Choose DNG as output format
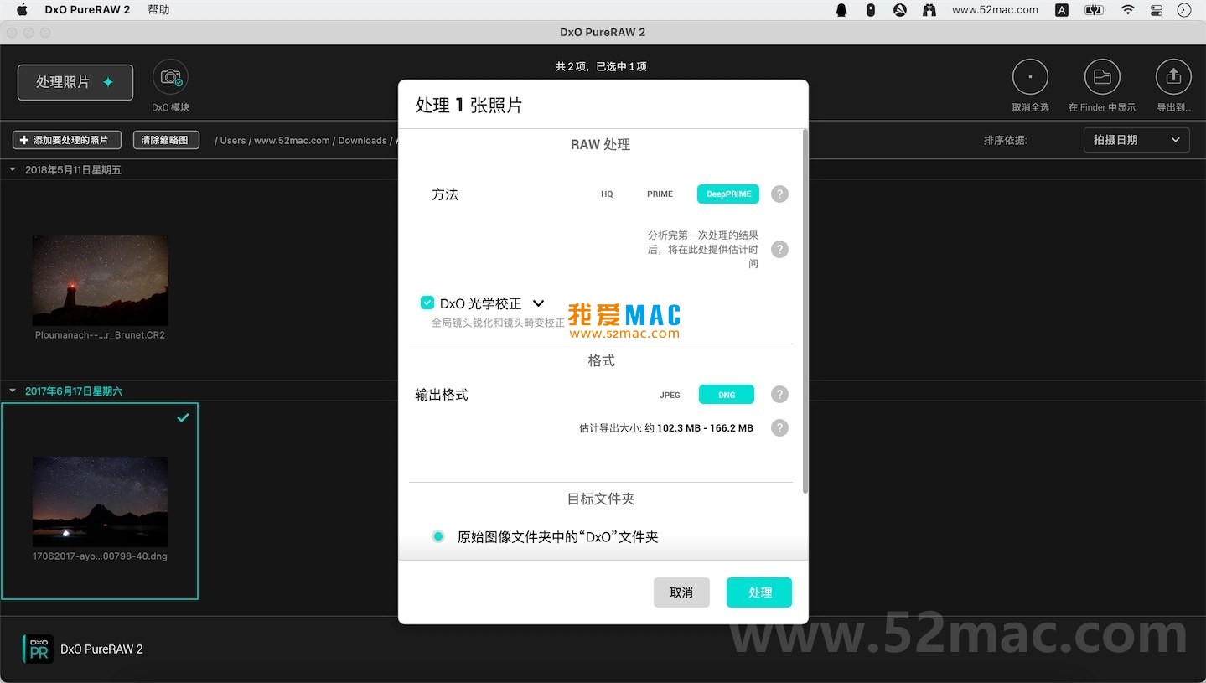 coord(727,395)
